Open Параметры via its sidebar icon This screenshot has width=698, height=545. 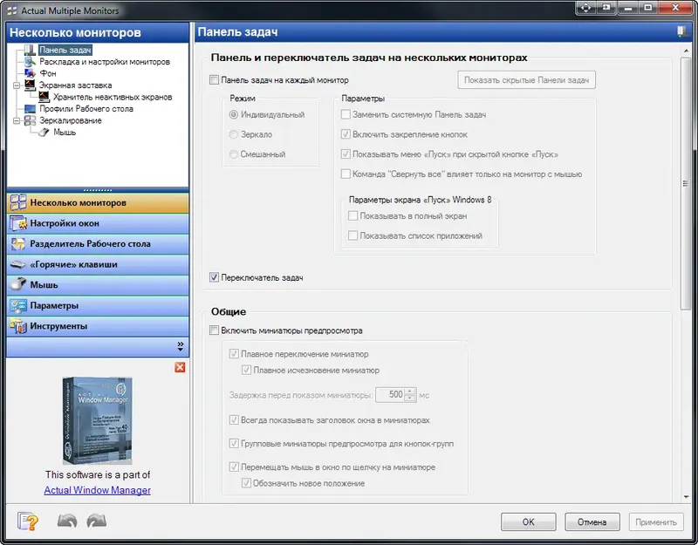point(17,304)
